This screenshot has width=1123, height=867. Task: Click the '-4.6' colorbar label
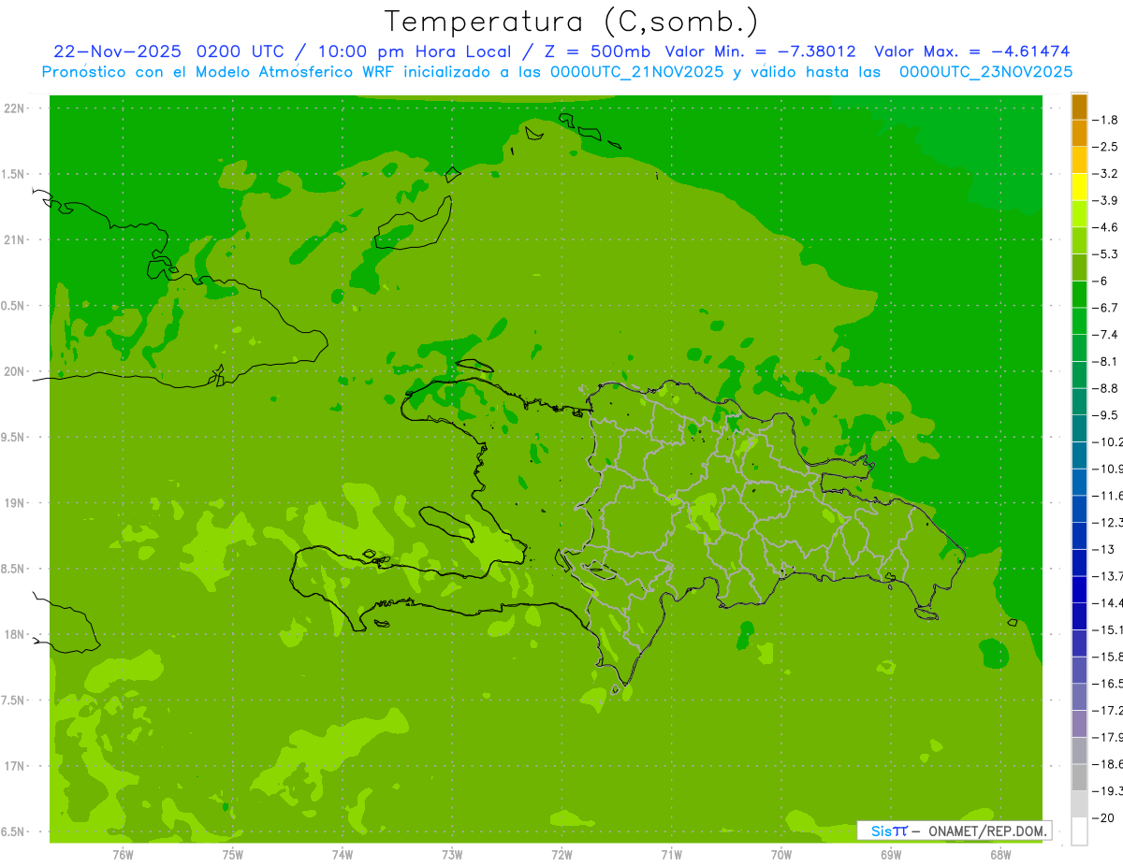pos(1106,227)
